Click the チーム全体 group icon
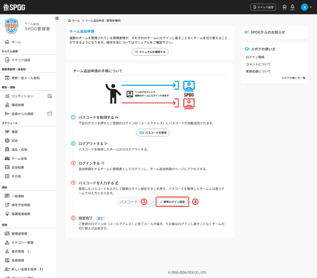The height and width of the screenshot is (278, 317). [x=7, y=158]
